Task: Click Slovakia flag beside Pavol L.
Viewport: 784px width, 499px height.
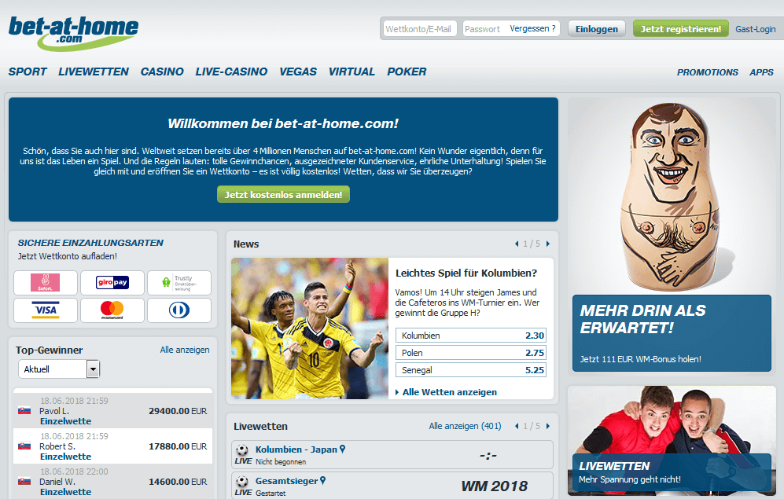Action: point(24,411)
